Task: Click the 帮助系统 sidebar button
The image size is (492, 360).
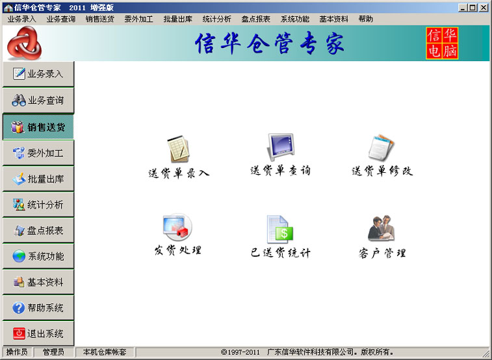Action: click(38, 307)
